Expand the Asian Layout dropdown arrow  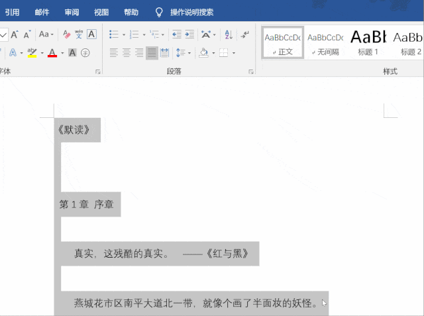(215, 35)
